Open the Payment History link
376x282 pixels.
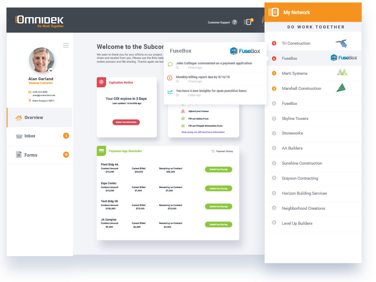tap(222, 151)
